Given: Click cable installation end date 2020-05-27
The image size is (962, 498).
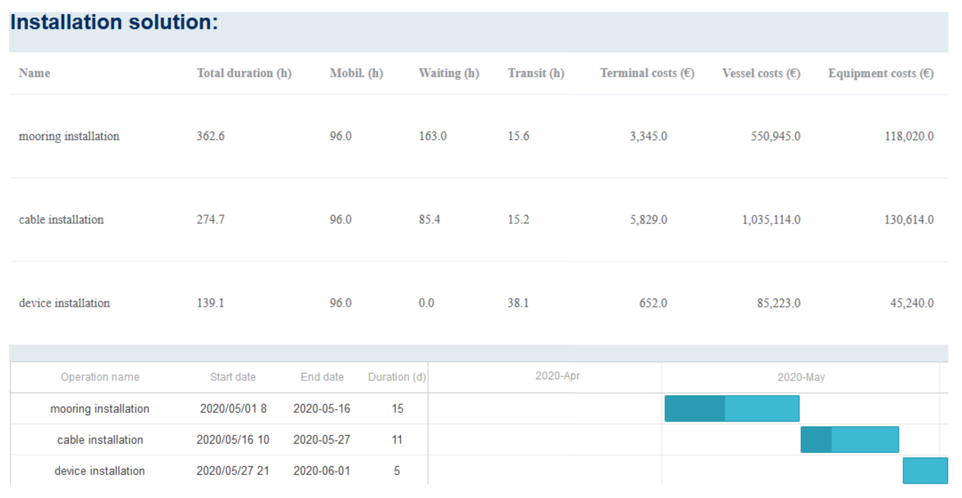Looking at the screenshot, I should (322, 439).
